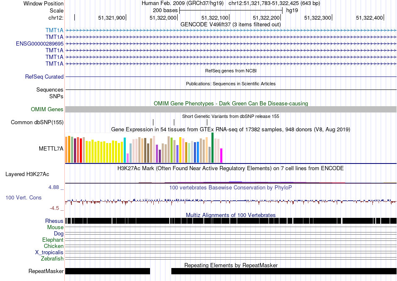Click the Common dbSNP(155) label
The width and height of the screenshot is (397, 281).
pyautogui.click(x=37, y=123)
